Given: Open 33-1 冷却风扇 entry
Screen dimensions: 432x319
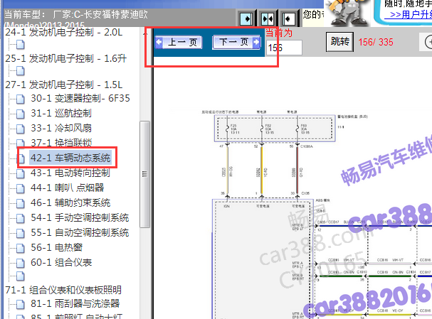Looking at the screenshot, I should coord(61,128).
